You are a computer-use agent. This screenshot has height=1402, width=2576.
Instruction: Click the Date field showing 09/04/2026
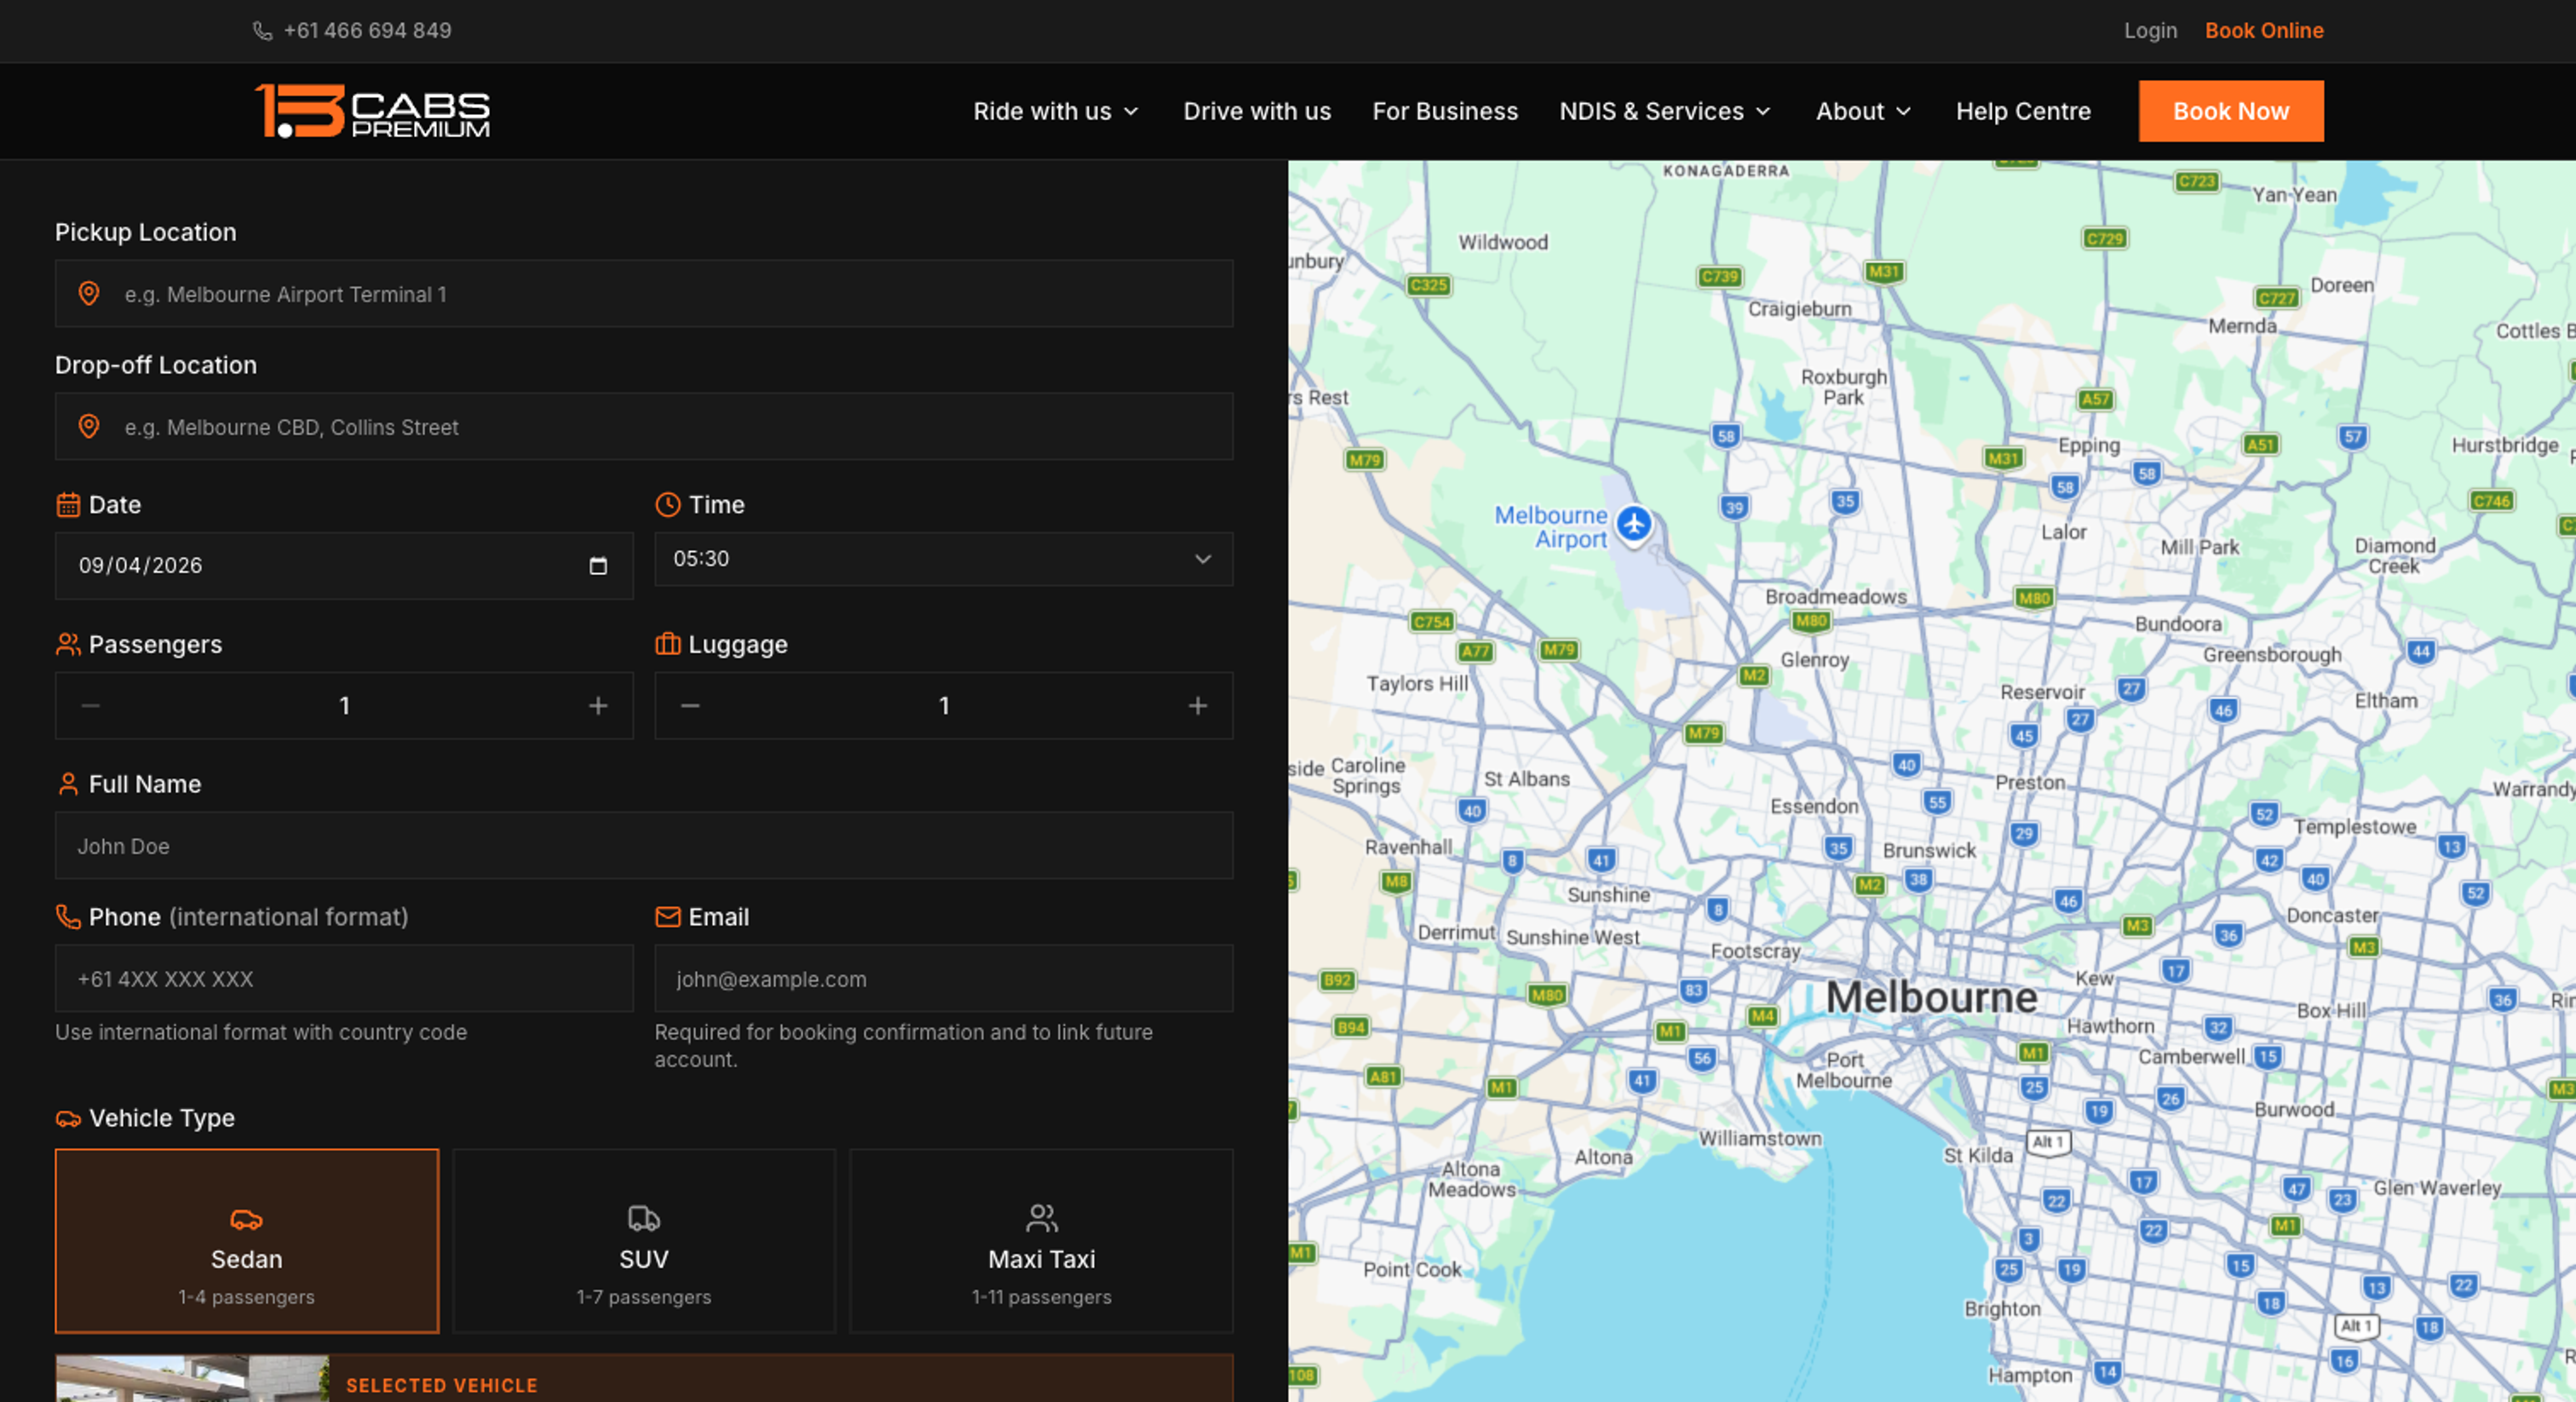tap(344, 566)
